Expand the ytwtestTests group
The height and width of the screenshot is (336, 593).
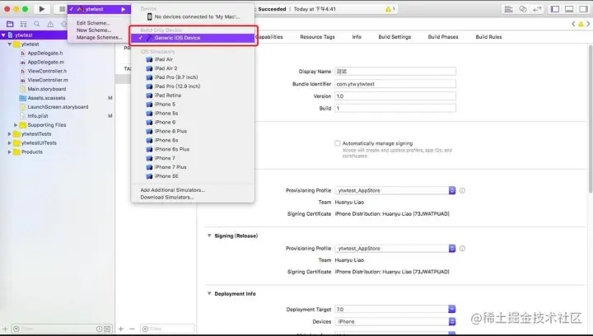coord(9,133)
